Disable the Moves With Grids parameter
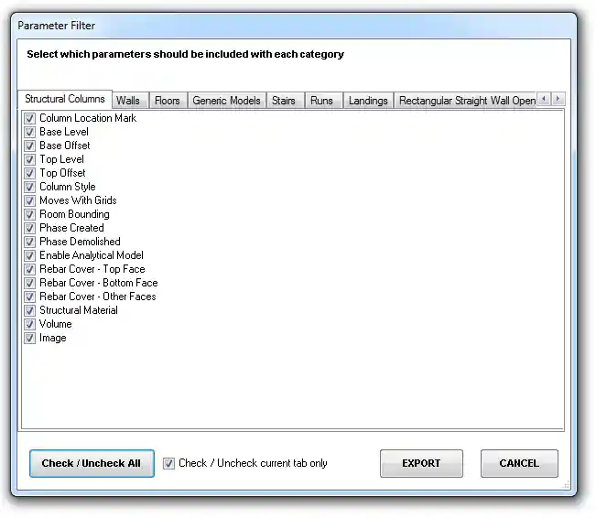596x518 pixels. point(30,200)
